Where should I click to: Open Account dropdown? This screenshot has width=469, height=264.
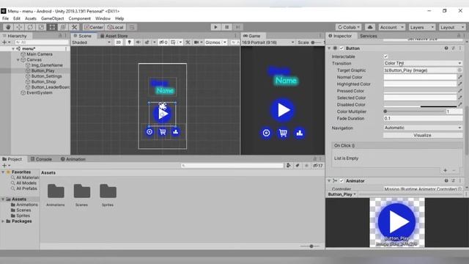point(391,27)
